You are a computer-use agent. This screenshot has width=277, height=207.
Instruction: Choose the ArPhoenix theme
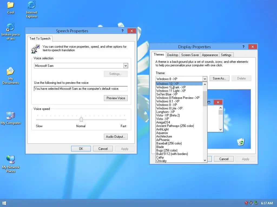179,140
